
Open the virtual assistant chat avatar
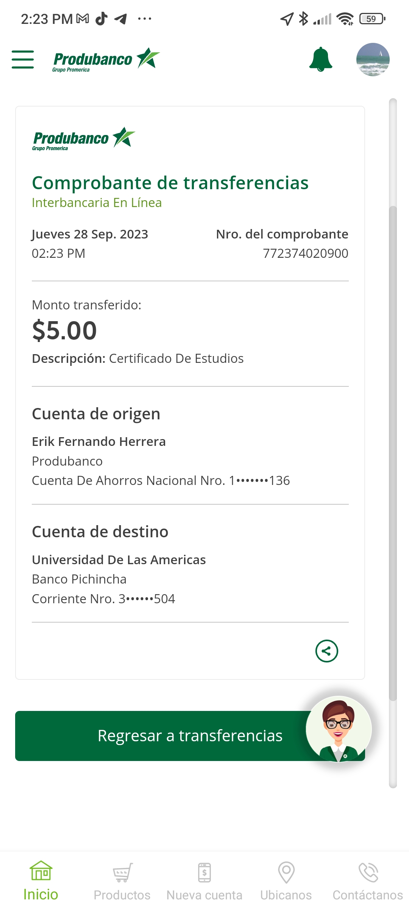(x=339, y=729)
